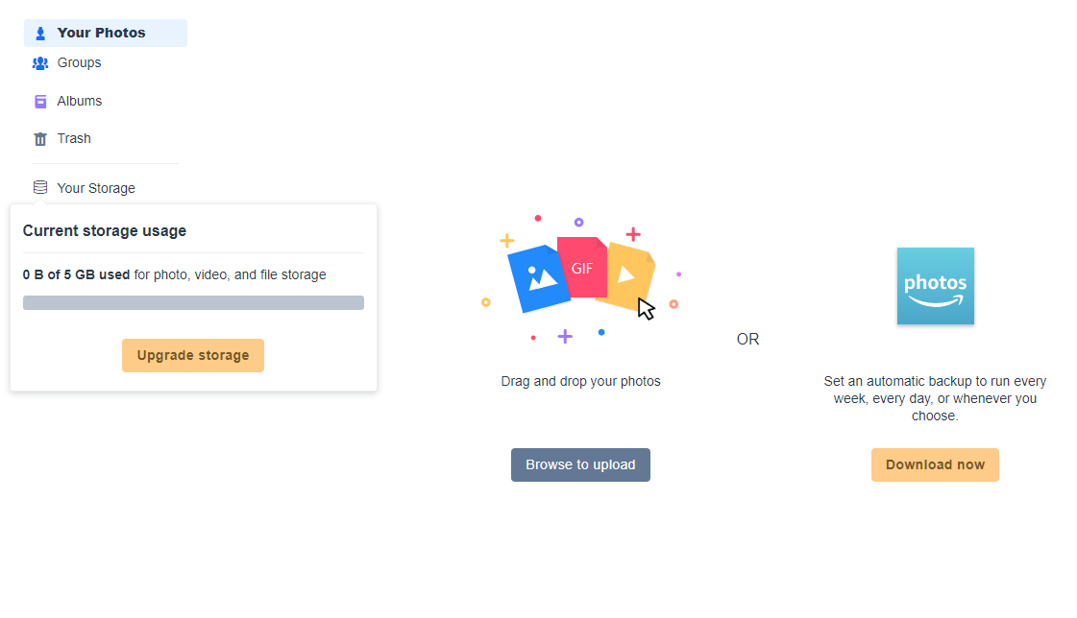Viewport: 1077px width, 618px height.
Task: Click the Upgrade storage button
Action: 193,355
